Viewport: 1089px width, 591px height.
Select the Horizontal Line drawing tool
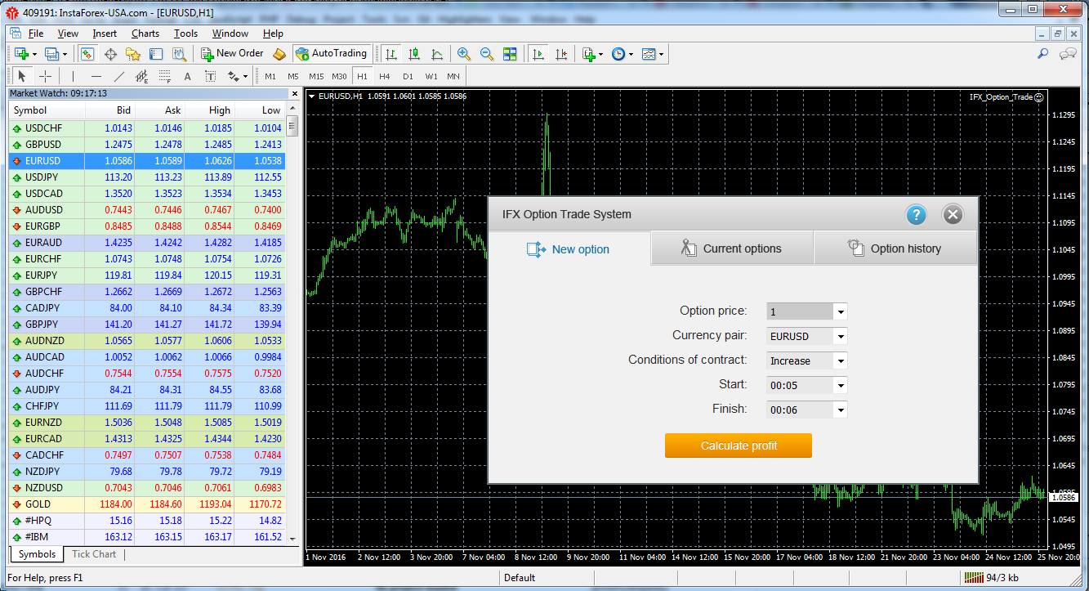[96, 76]
